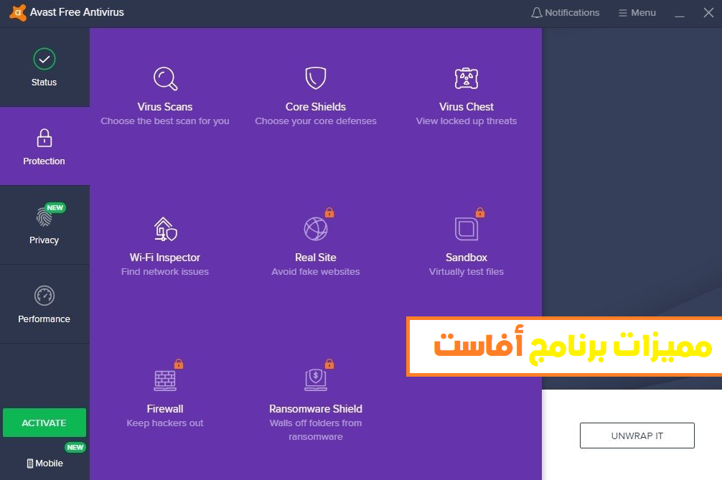Open the Menu label text
This screenshot has height=480, width=722.
point(643,13)
